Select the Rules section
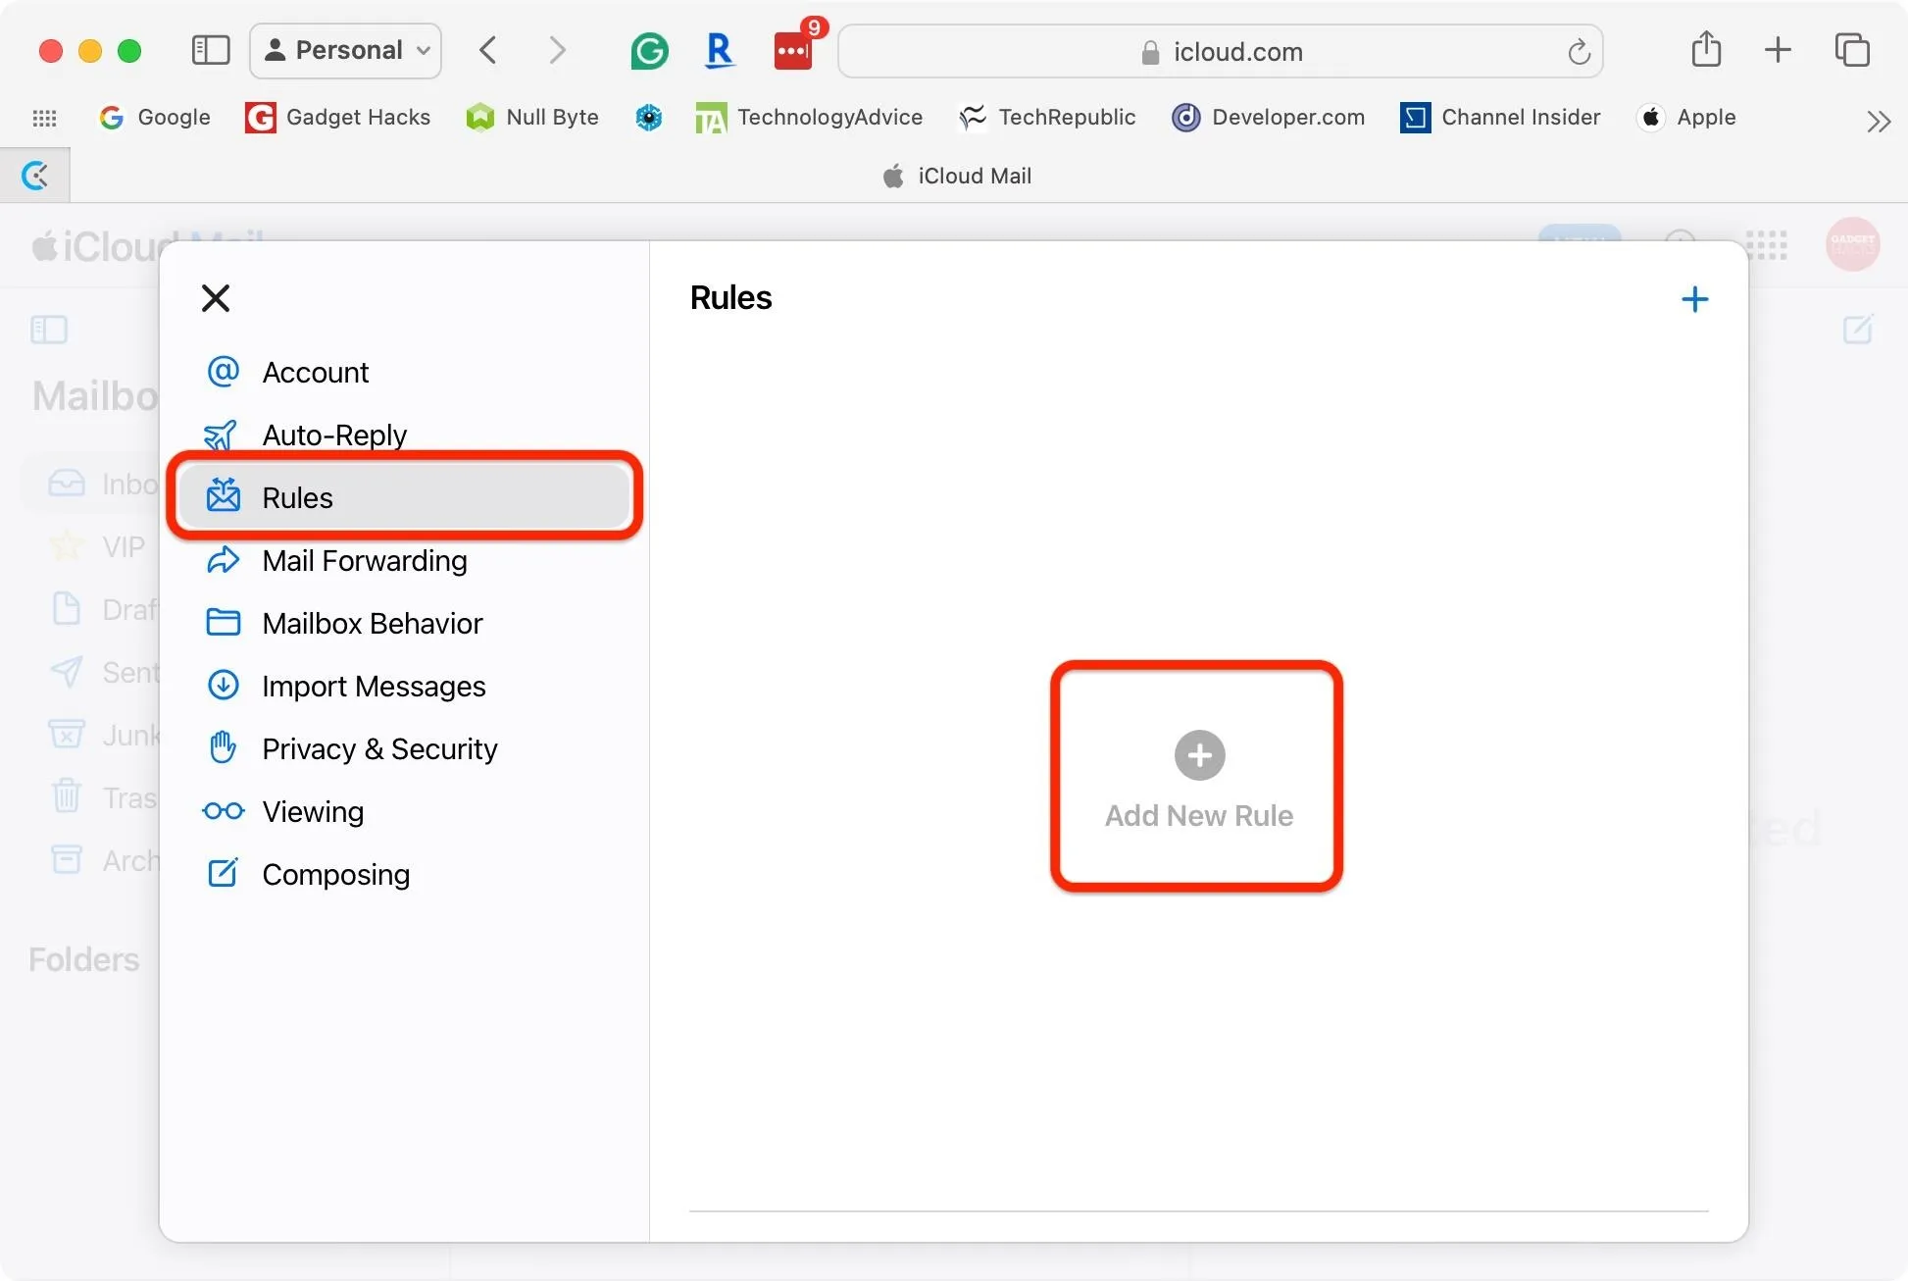 tap(404, 497)
